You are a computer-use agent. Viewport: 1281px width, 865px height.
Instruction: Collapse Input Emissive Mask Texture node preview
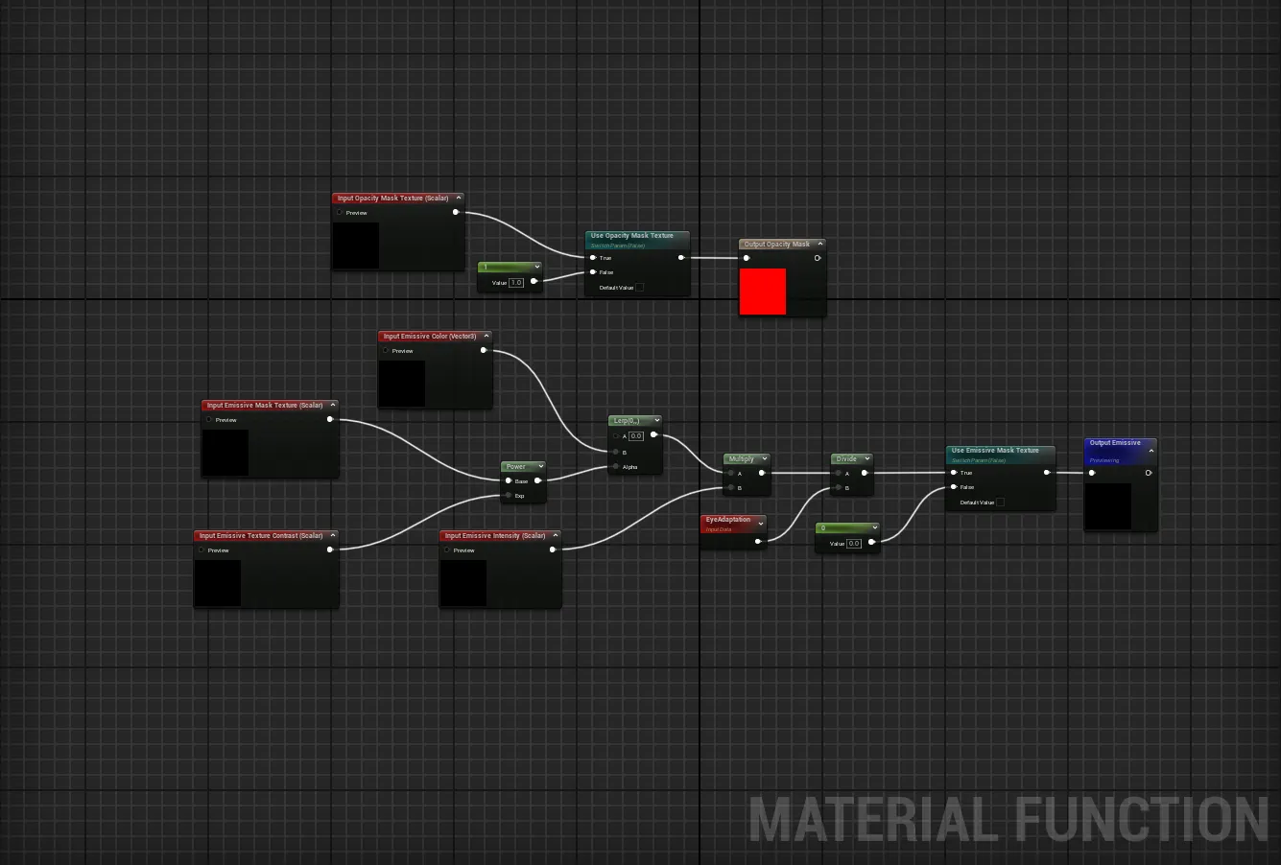point(333,406)
